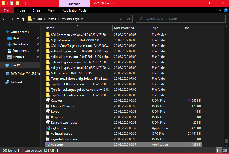Open the address bar history dropdown
This screenshot has height=154, width=229.
[121, 19]
